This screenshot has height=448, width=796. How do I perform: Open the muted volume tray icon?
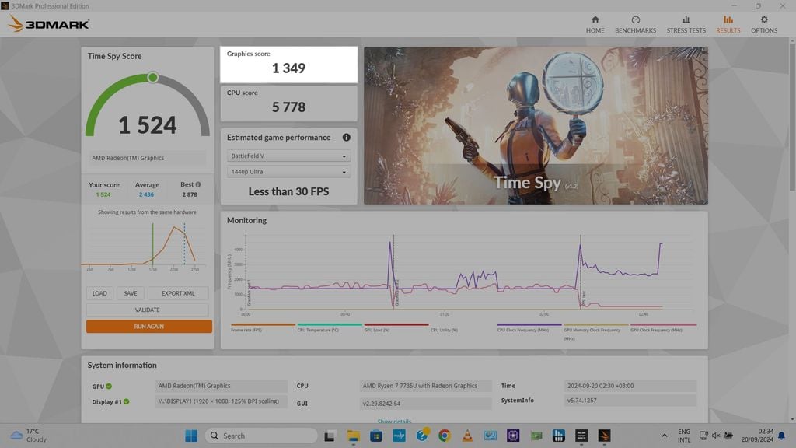coord(716,436)
